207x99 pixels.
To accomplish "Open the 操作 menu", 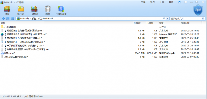I will (152, 2).
